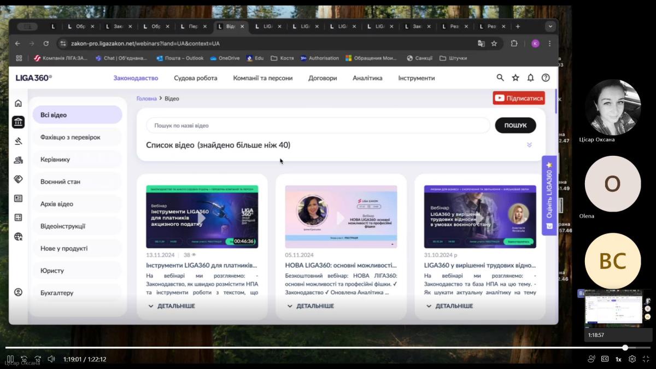Click the video progress bar handle
The image size is (656, 369).
[625, 348]
